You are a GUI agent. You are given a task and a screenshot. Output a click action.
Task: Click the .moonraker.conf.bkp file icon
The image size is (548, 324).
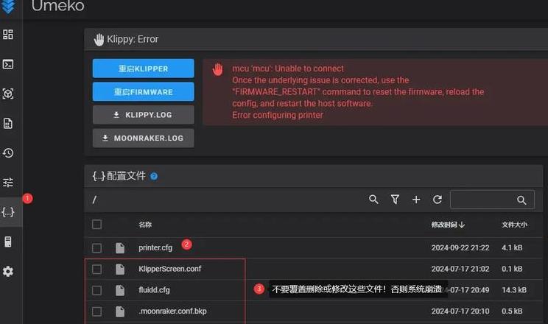click(120, 311)
